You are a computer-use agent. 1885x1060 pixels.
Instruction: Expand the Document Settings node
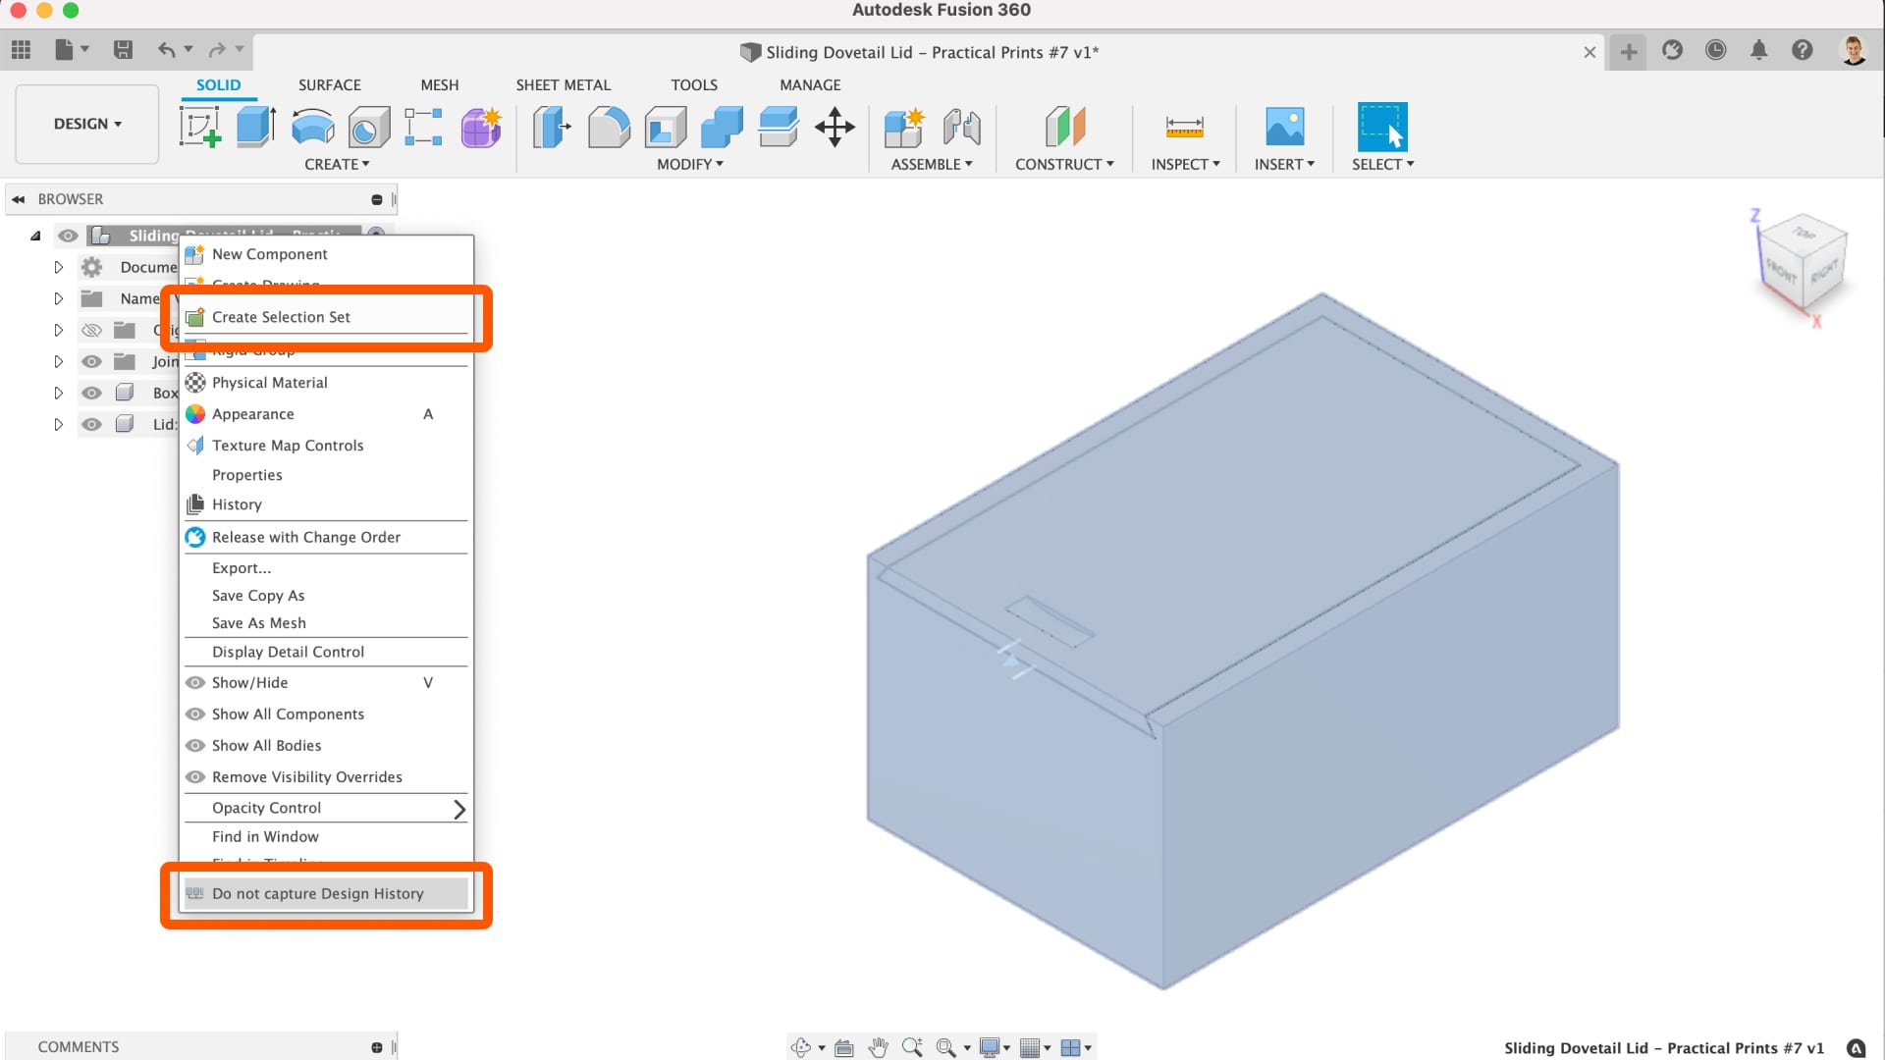pyautogui.click(x=58, y=267)
